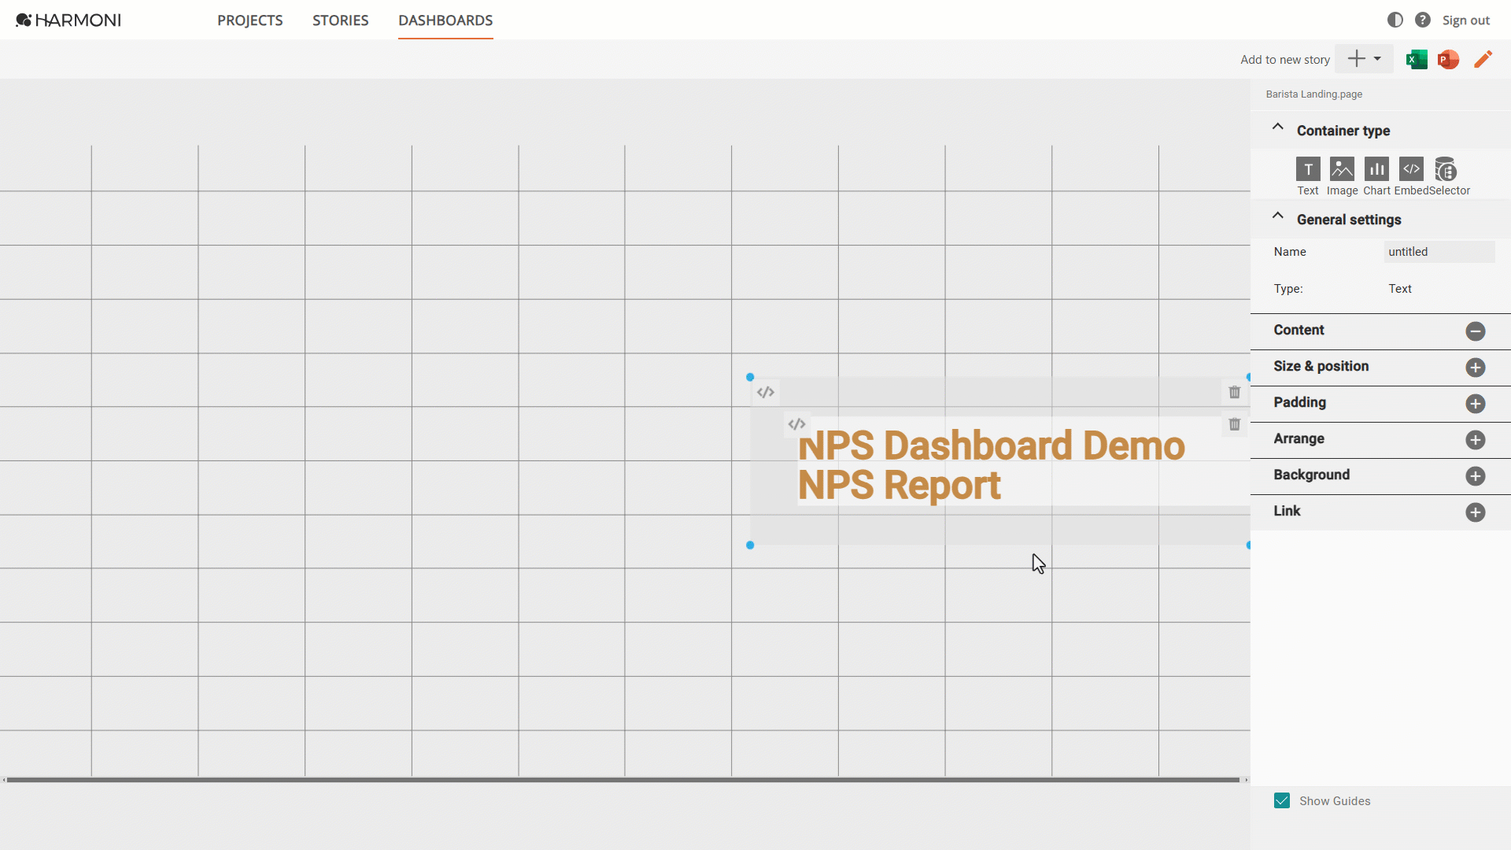1511x850 pixels.
Task: Select the Text container type icon
Action: (1308, 169)
